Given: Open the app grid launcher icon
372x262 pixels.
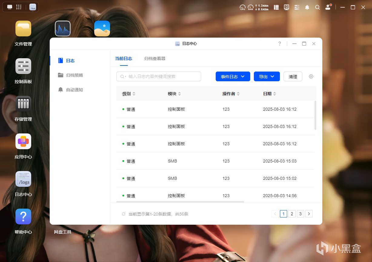Looking at the screenshot, I should point(19,7).
